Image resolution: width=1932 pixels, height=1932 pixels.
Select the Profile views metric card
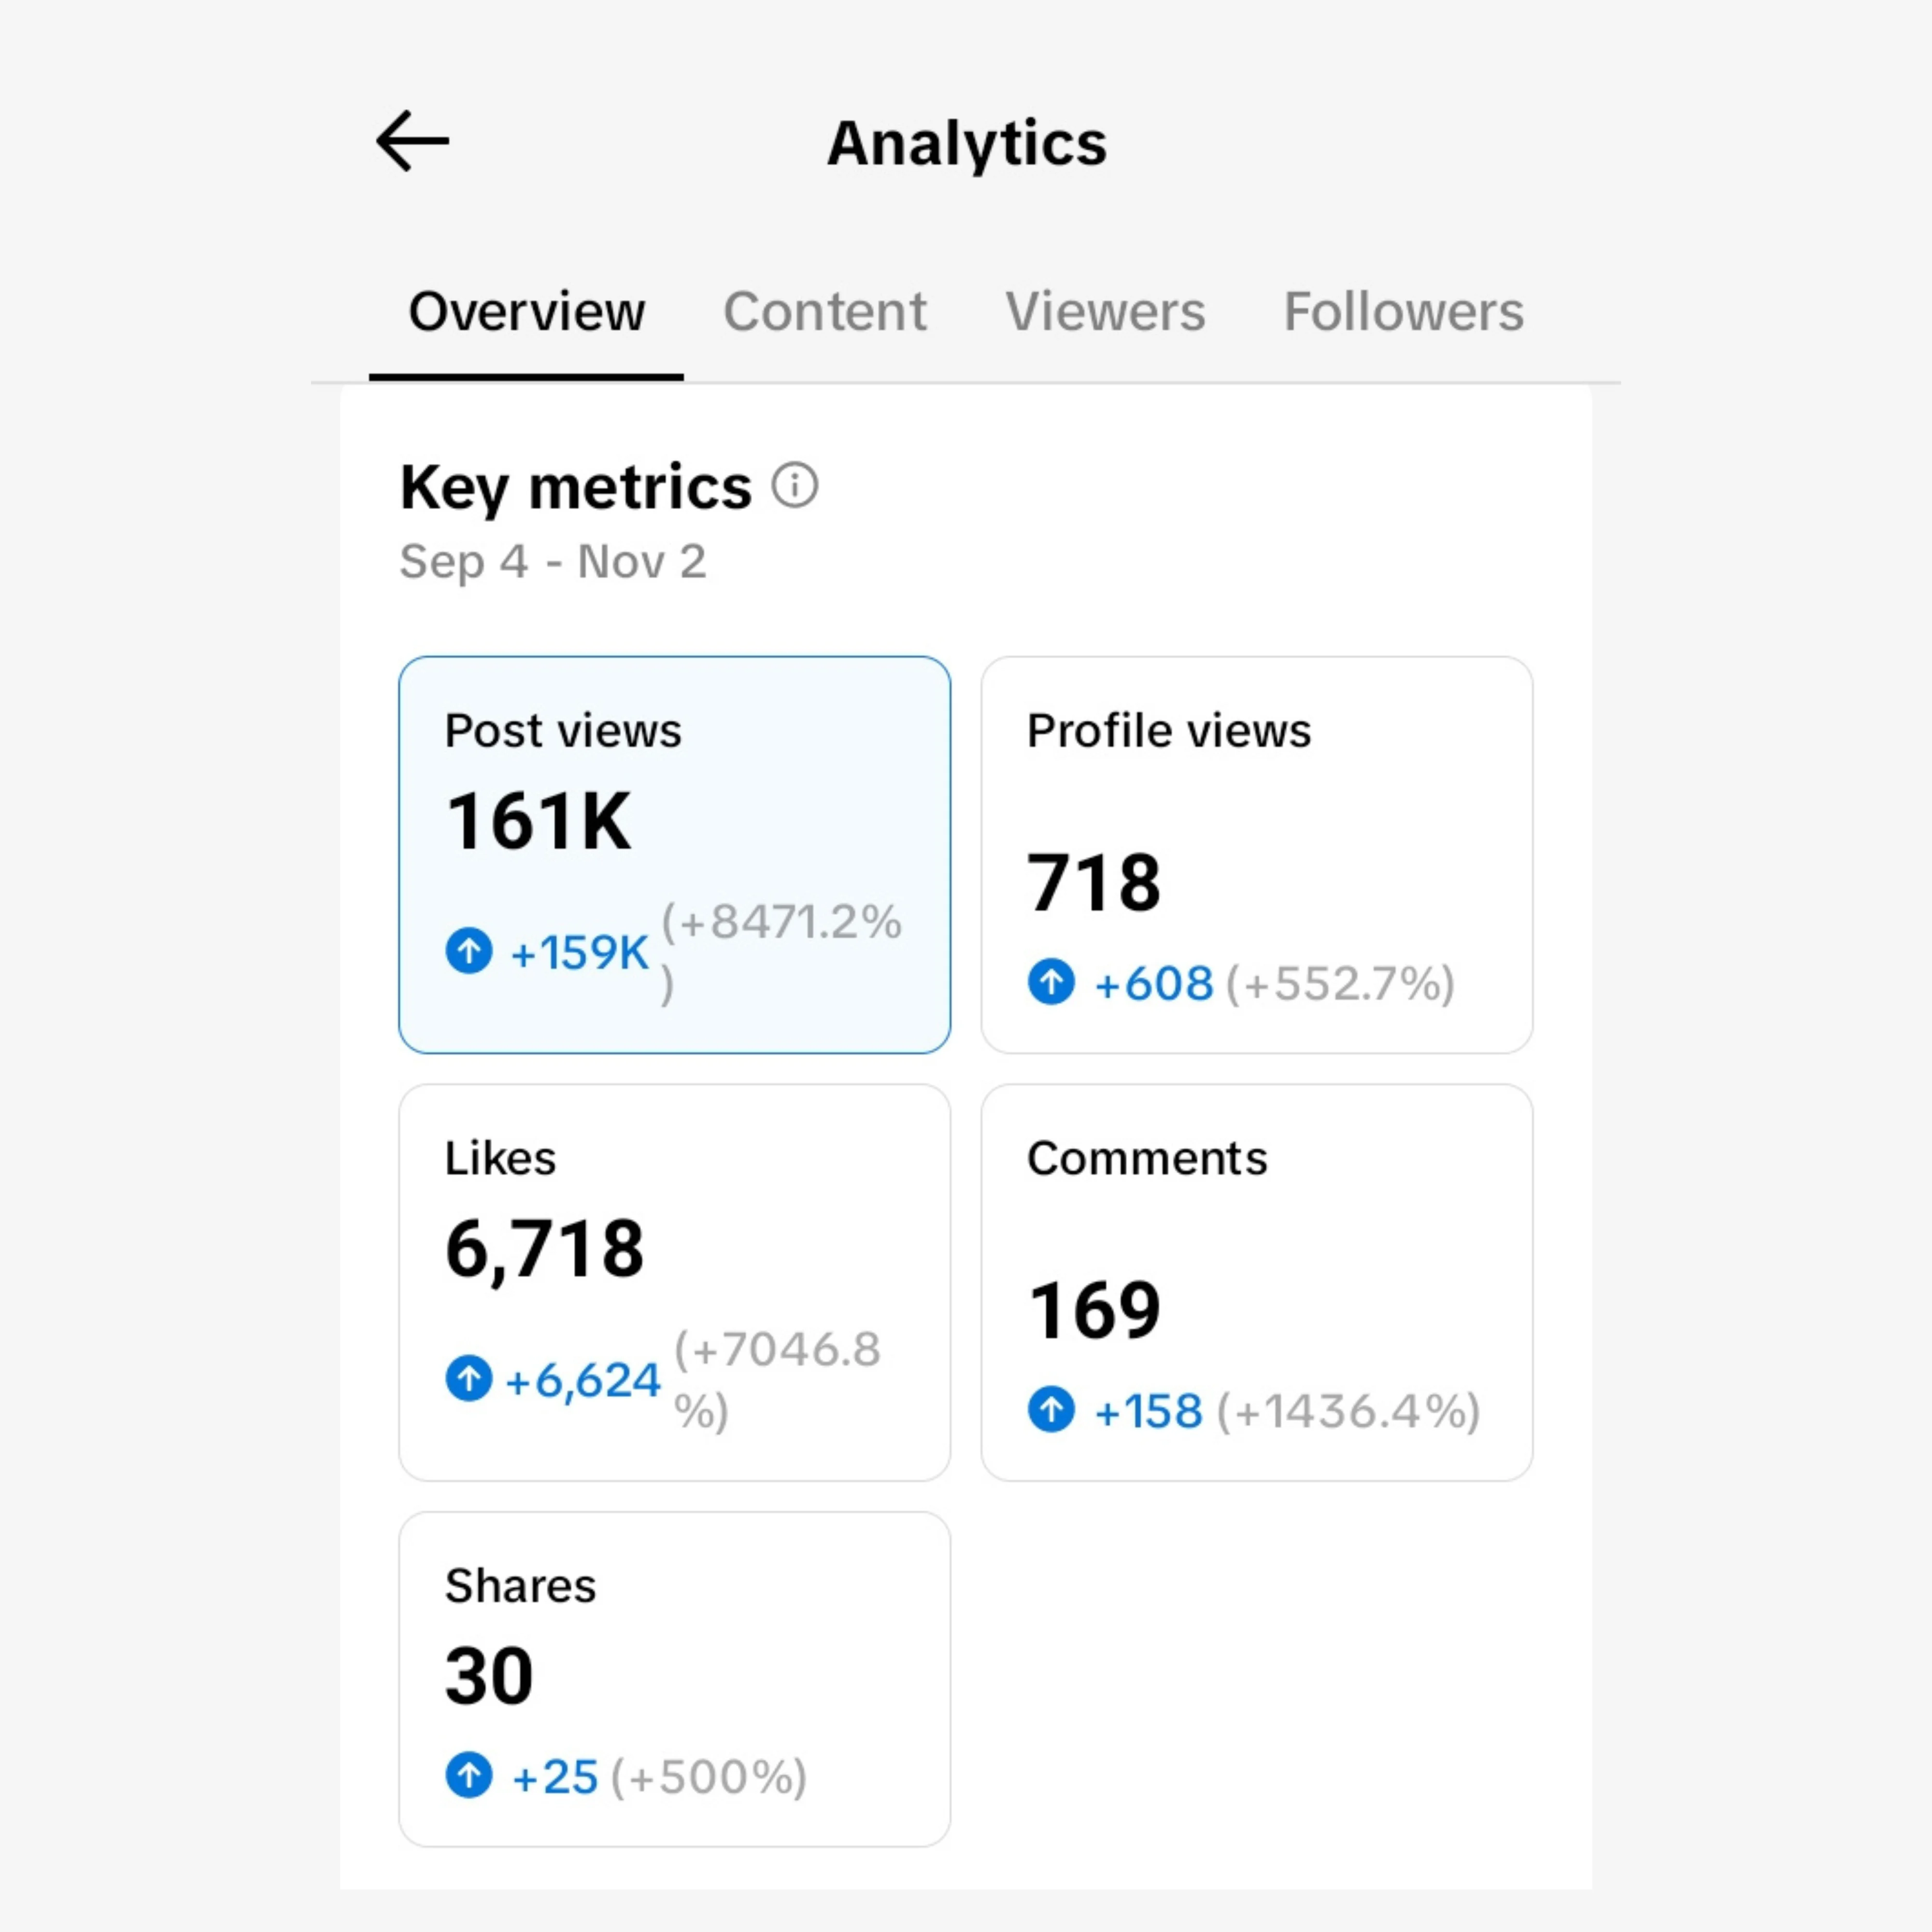(1256, 855)
